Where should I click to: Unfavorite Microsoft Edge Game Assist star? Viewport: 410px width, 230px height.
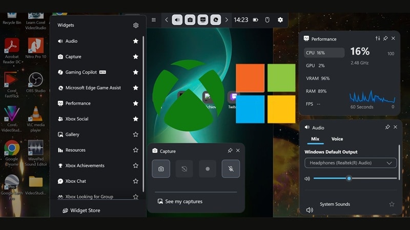[135, 88]
